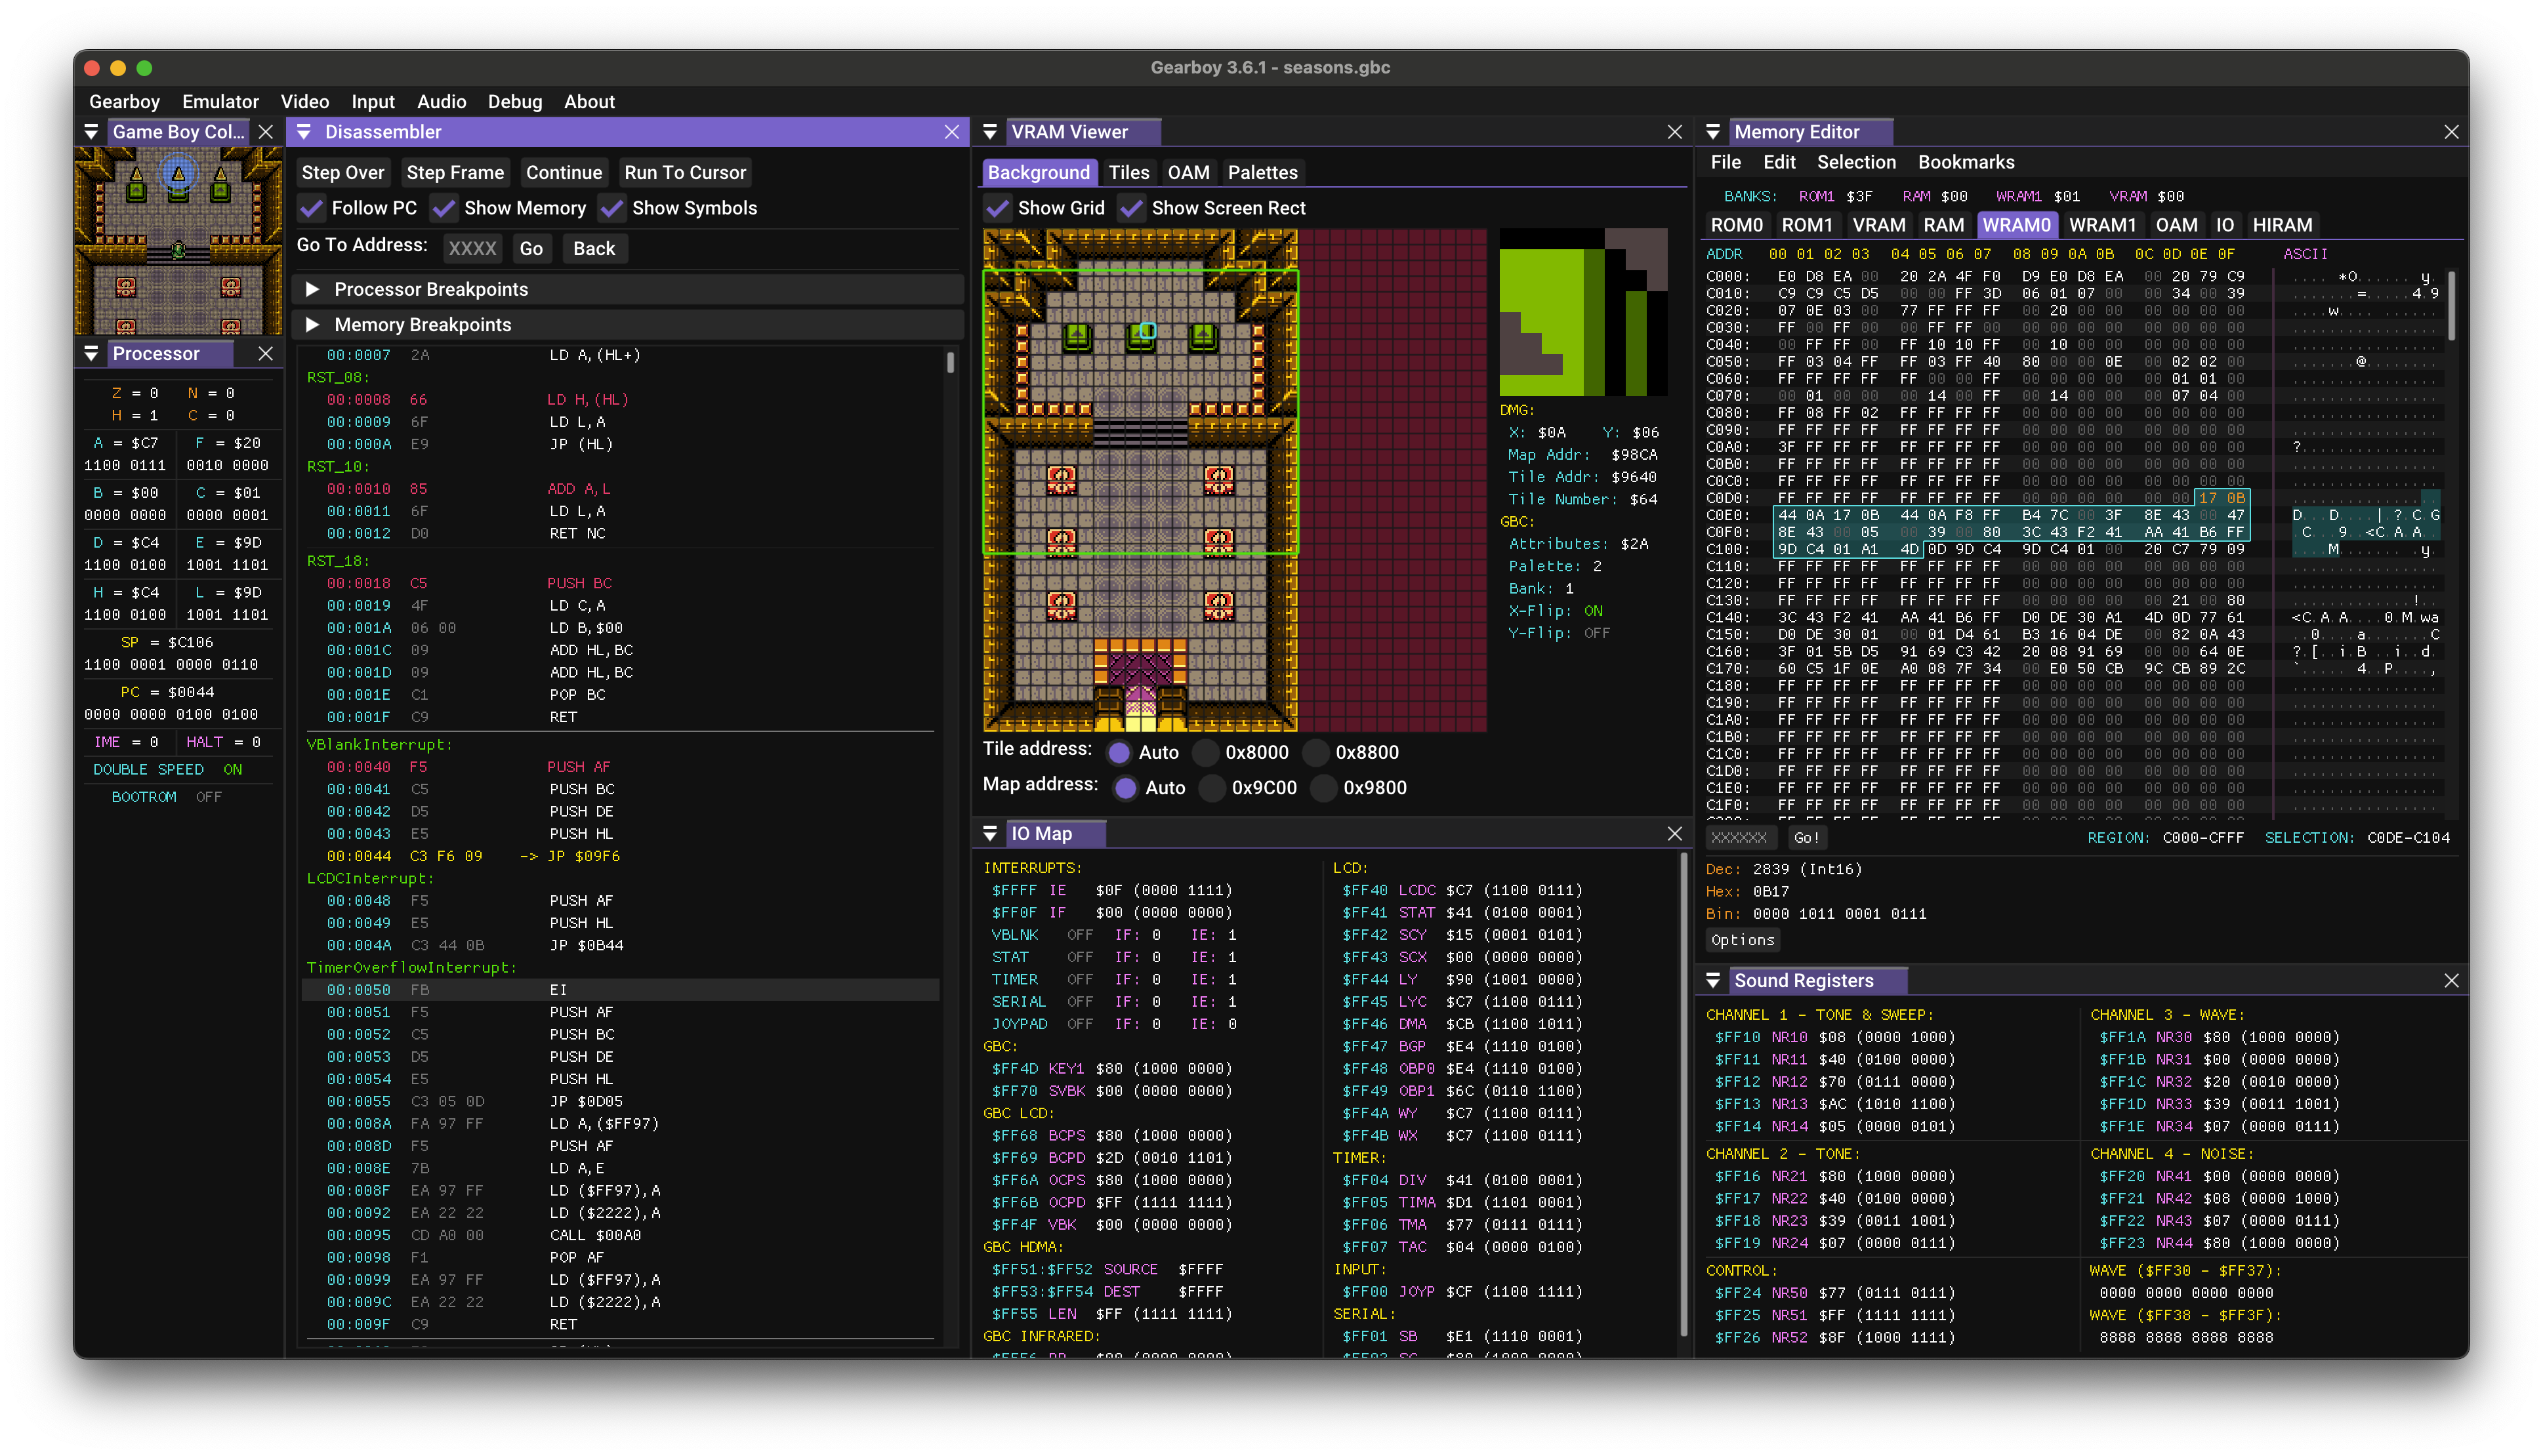The image size is (2543, 1456).
Task: Disable the Follow PC checkbox
Action: pos(312,208)
